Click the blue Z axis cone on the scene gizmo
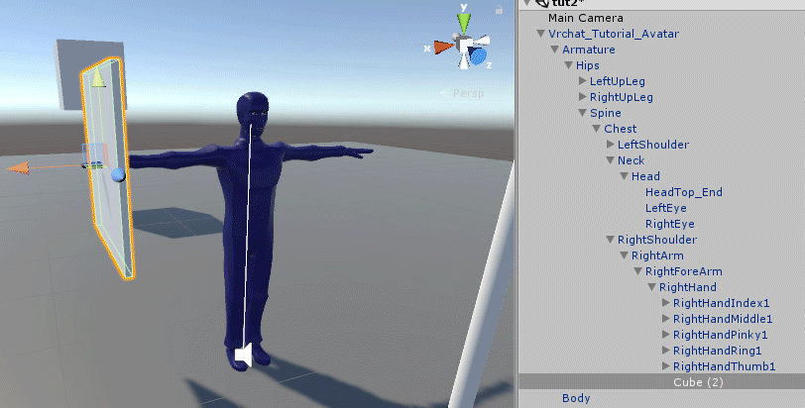 coord(479,55)
